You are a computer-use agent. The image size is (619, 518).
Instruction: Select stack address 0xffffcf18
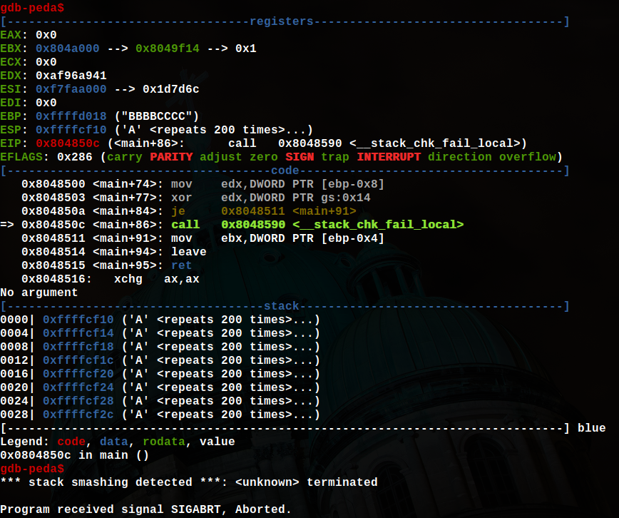tap(78, 347)
